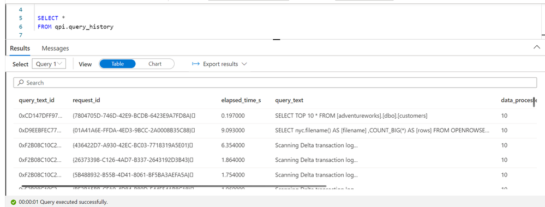Viewport: 545px width, 207px height.
Task: Sort by the request_id column header
Action: click(87, 100)
